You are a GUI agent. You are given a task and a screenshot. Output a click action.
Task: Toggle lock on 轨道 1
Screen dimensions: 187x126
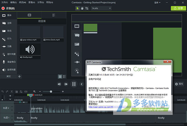[12, 120]
